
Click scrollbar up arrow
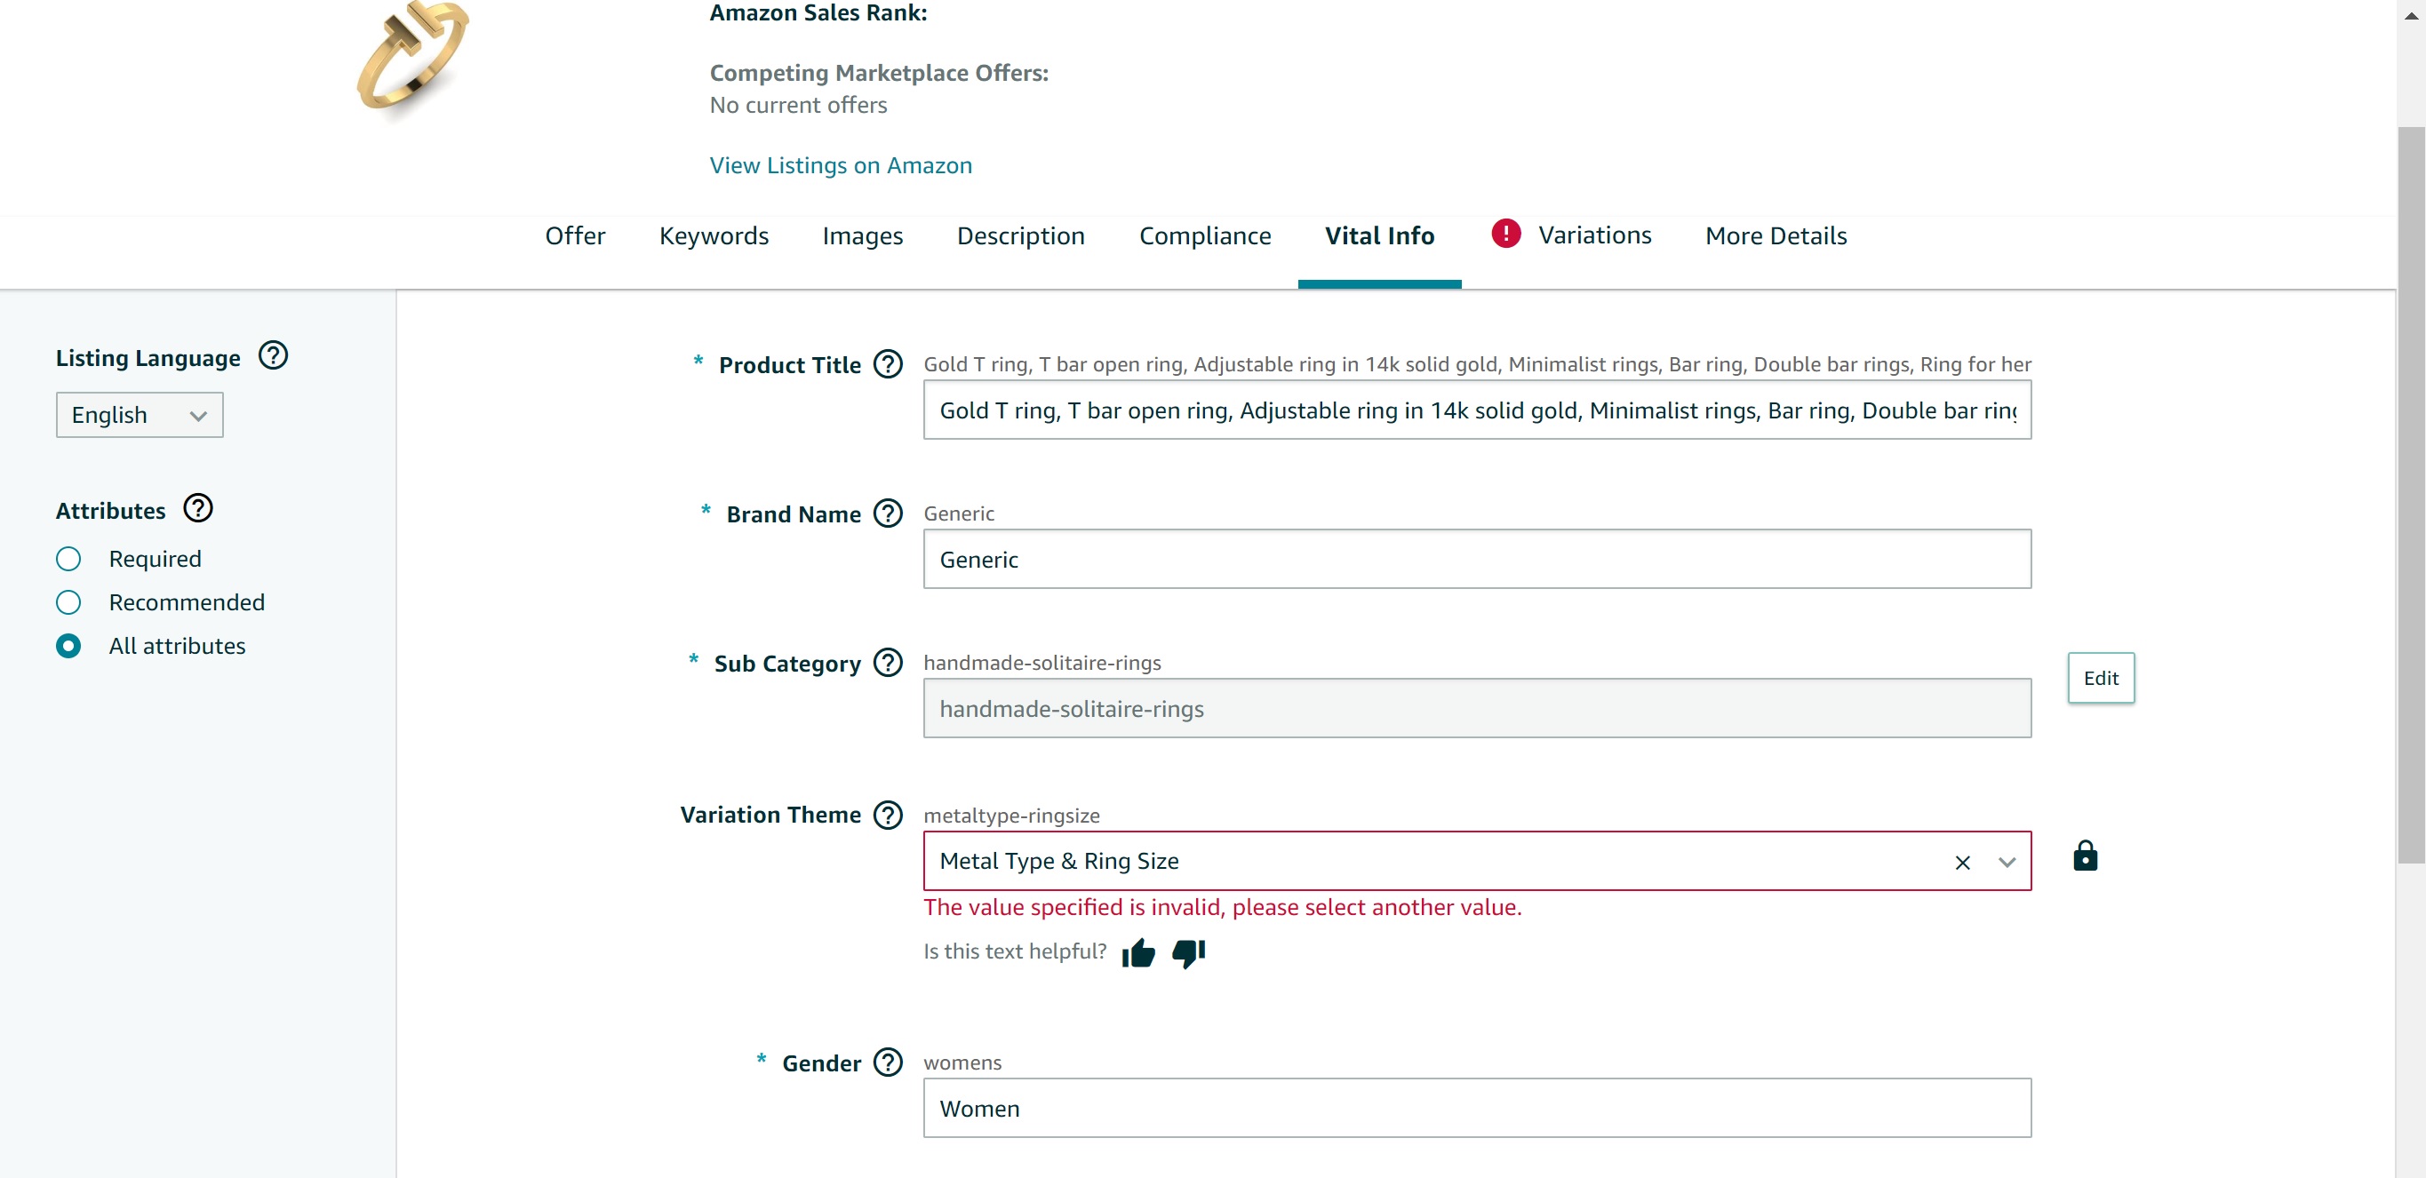click(2411, 15)
